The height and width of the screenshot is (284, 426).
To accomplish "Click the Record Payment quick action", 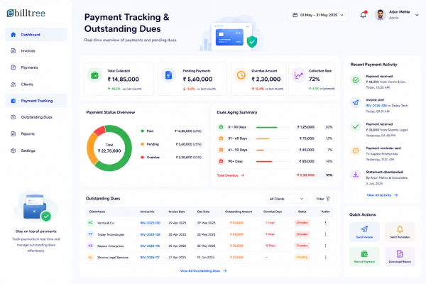I will tap(364, 256).
